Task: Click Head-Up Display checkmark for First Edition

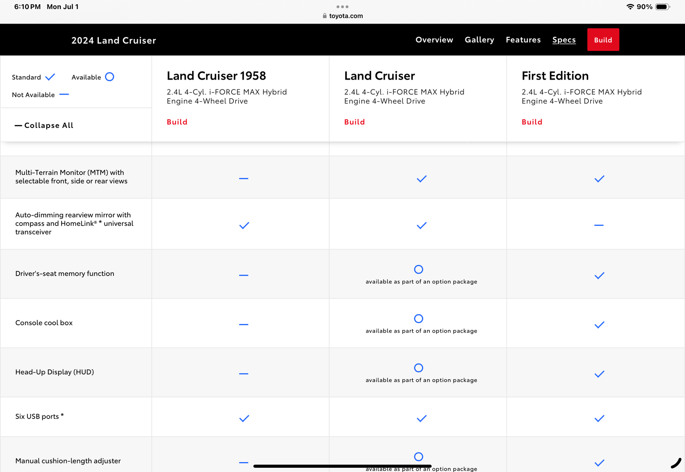Action: point(599,374)
